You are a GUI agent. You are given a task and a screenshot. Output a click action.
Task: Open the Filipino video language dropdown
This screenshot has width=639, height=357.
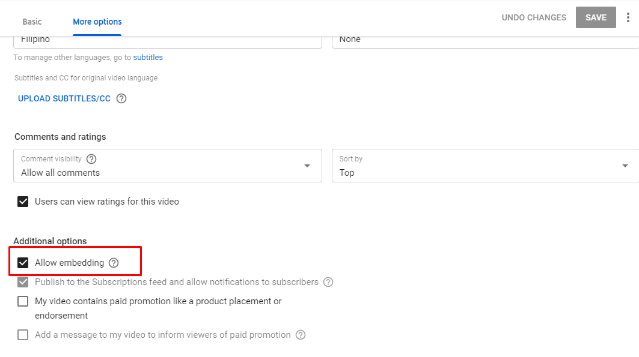[x=167, y=40]
